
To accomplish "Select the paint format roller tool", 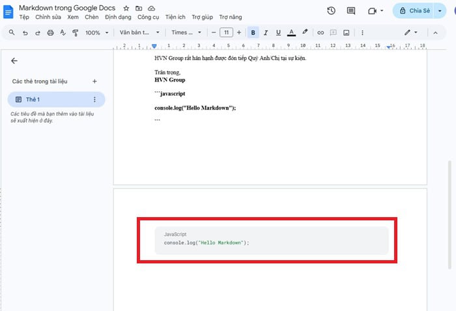I will 75,33.
